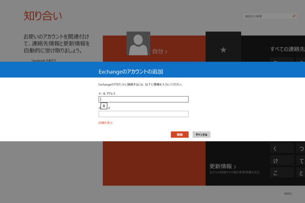Screen dimensions: 305x203
Task: Open the 詳細を表示 link
Action: 106,123
